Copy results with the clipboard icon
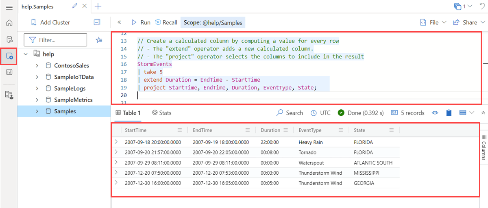488x208 pixels. (x=449, y=113)
